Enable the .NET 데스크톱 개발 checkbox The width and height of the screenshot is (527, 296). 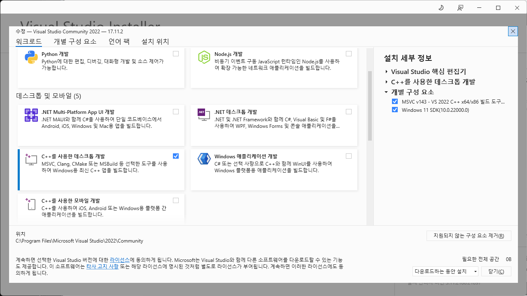tap(349, 112)
